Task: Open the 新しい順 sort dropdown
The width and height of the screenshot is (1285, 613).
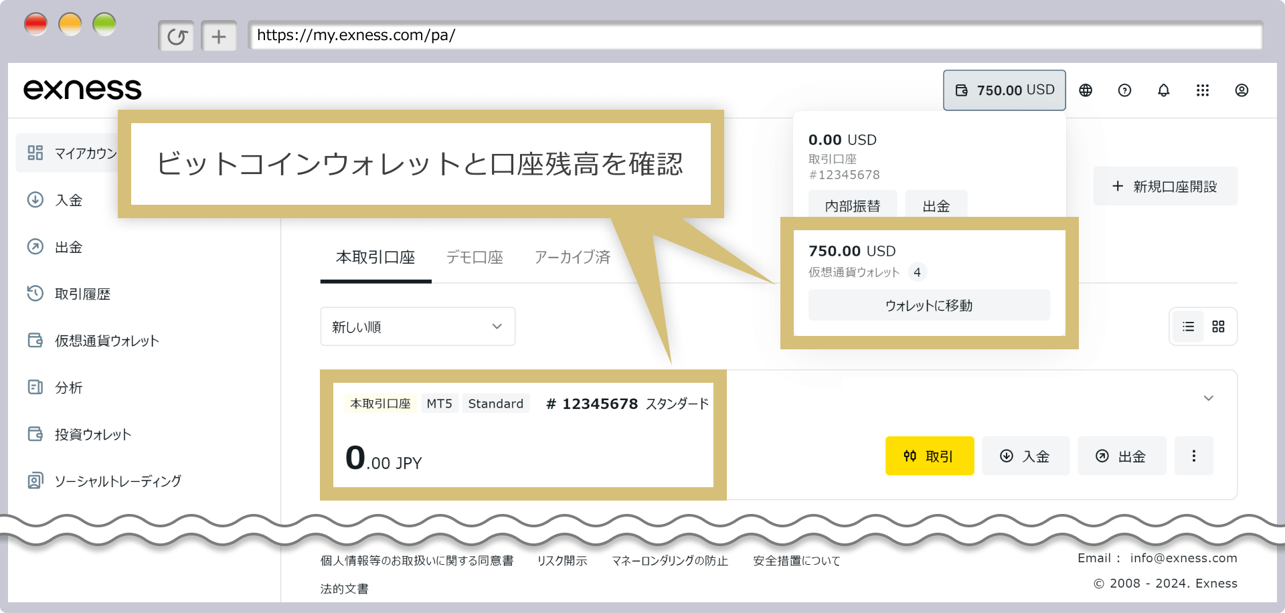Action: (x=418, y=327)
